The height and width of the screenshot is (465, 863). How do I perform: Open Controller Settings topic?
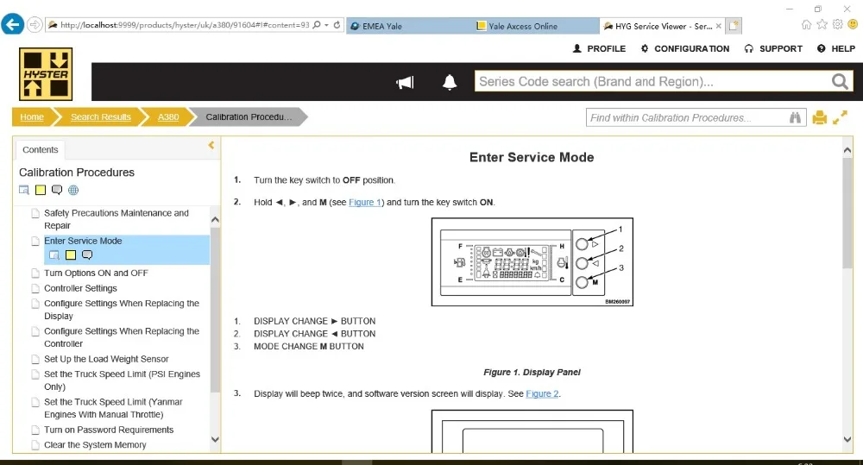(x=80, y=288)
